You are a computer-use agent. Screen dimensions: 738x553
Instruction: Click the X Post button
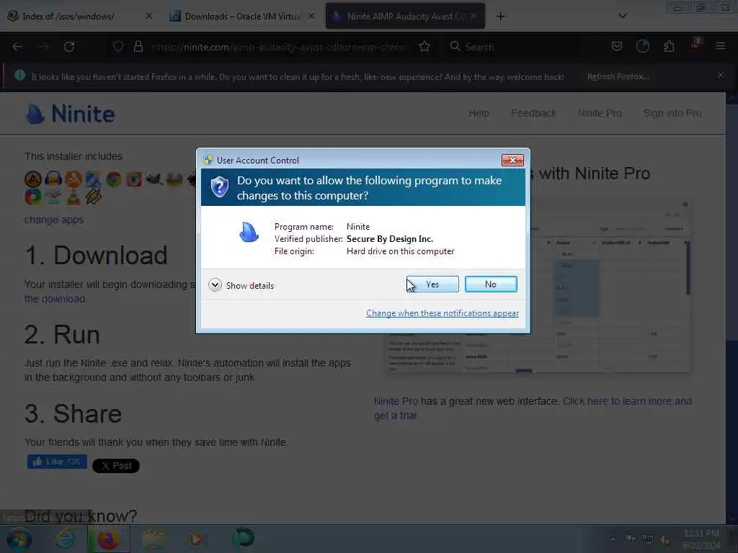[x=116, y=466]
